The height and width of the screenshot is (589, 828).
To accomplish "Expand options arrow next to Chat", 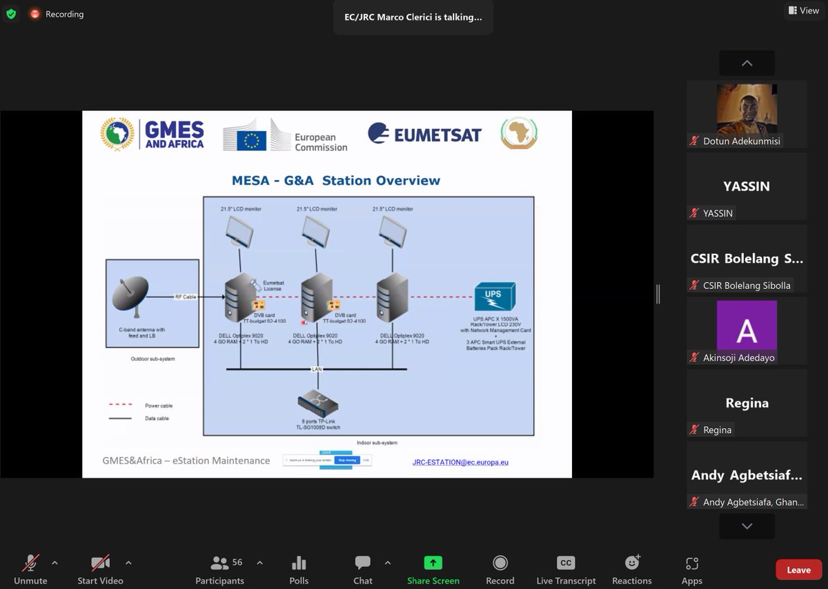I will (388, 563).
